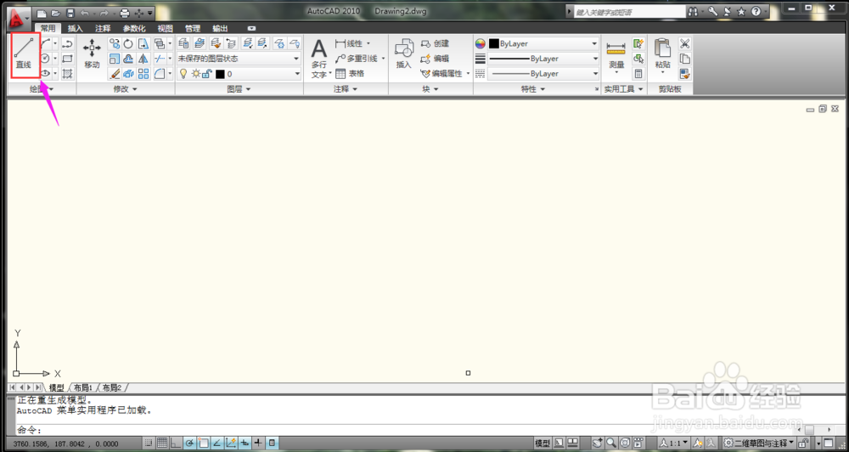Click the Circle draw tool

click(46, 59)
